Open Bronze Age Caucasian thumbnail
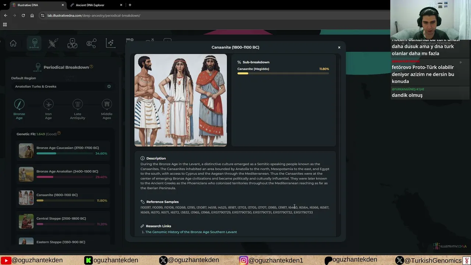The width and height of the screenshot is (471, 265). [x=26, y=151]
